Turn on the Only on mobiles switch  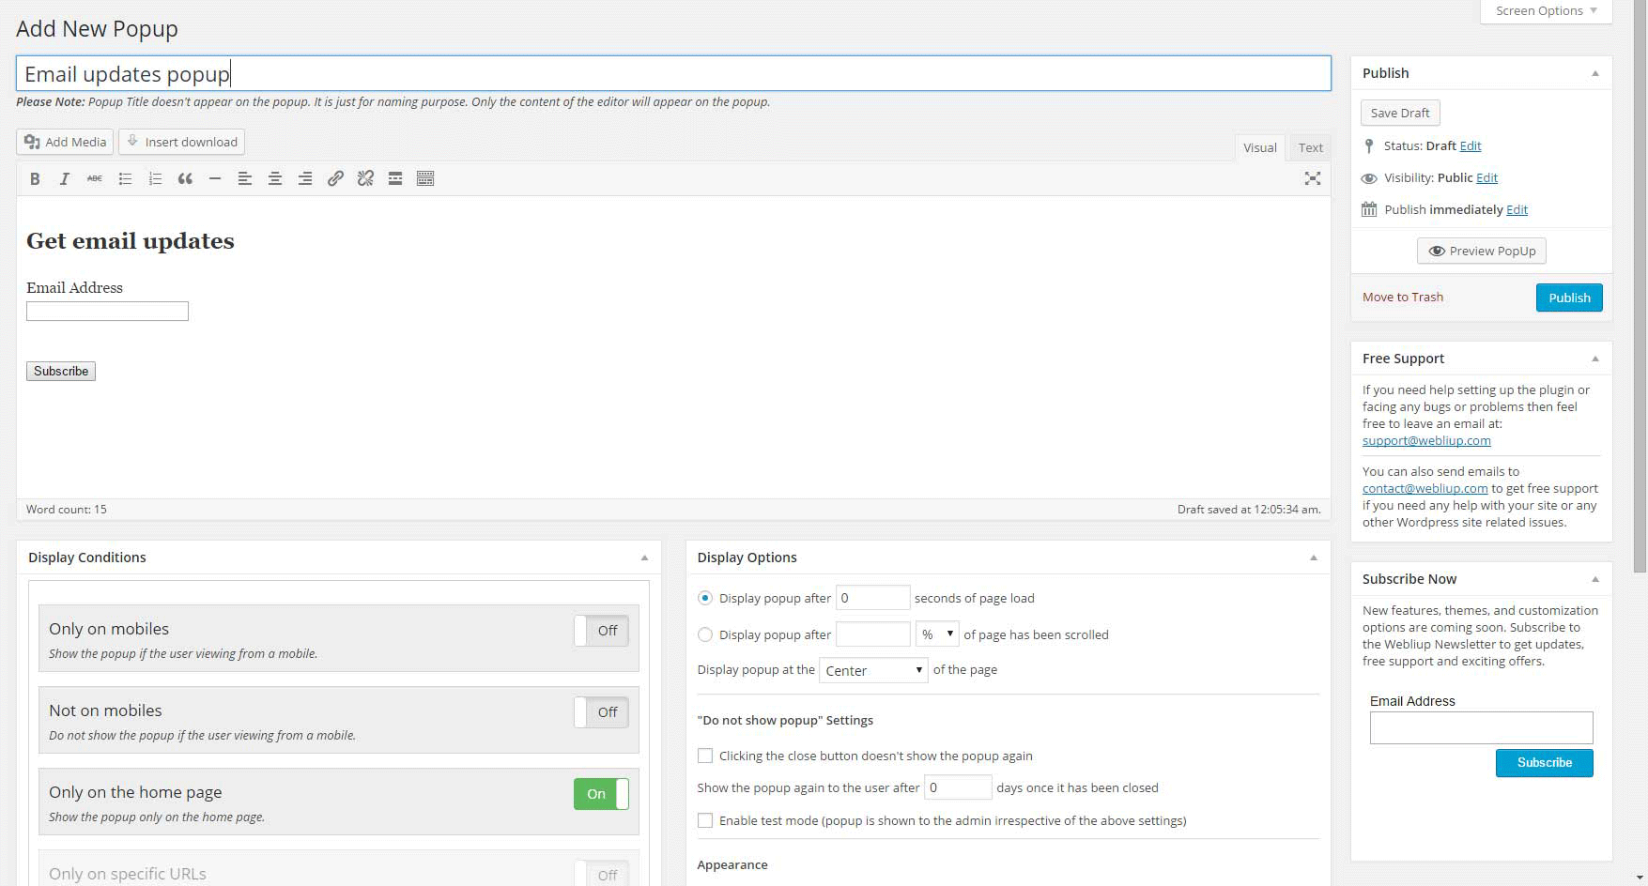click(601, 631)
